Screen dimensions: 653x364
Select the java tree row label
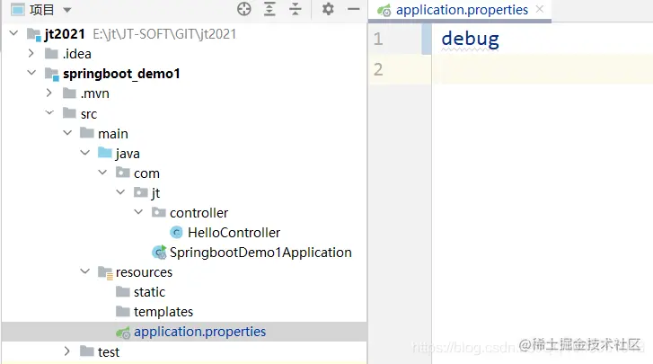coord(128,154)
